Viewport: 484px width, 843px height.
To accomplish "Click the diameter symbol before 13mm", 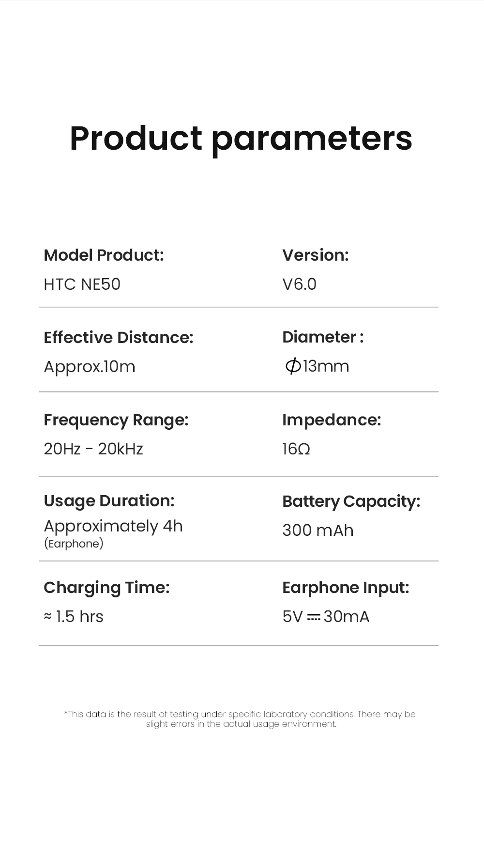I will tap(293, 366).
